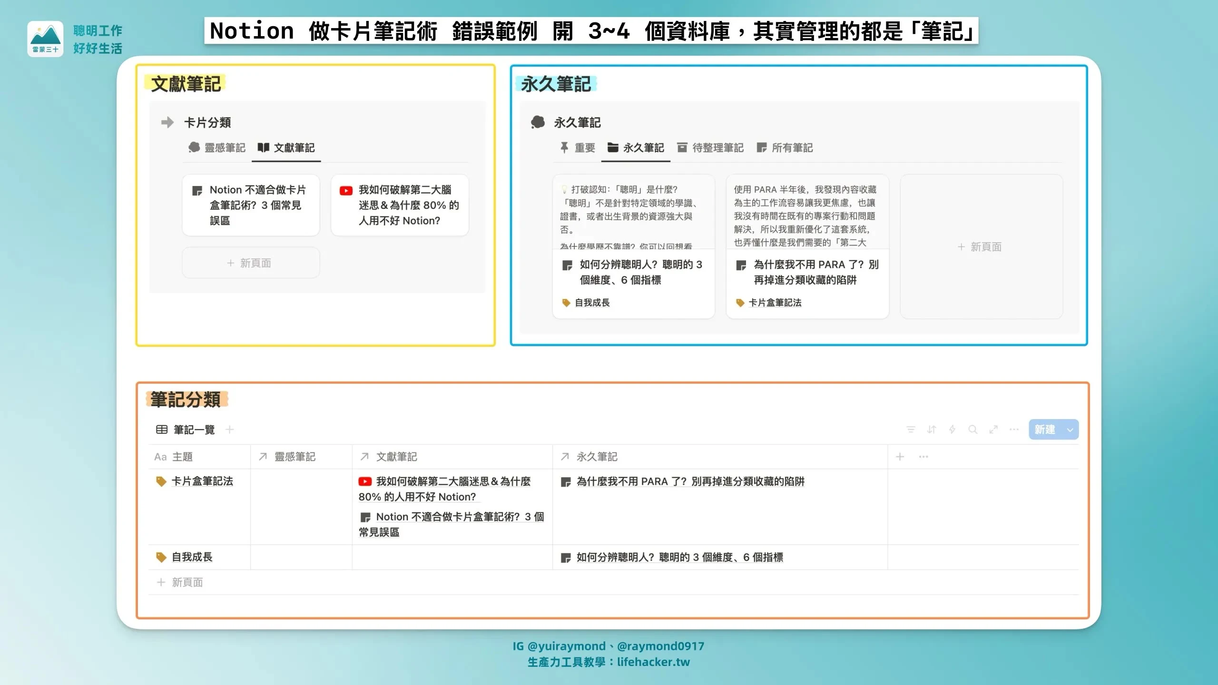Open the 自我成長 tag row in the table

coord(192,557)
